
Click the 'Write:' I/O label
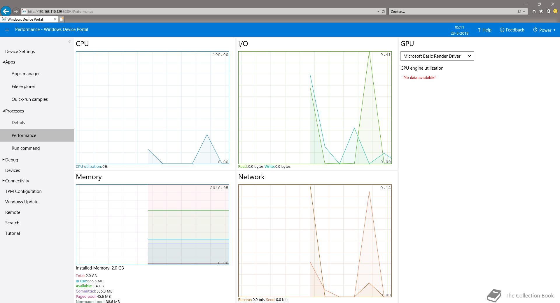pyautogui.click(x=270, y=167)
